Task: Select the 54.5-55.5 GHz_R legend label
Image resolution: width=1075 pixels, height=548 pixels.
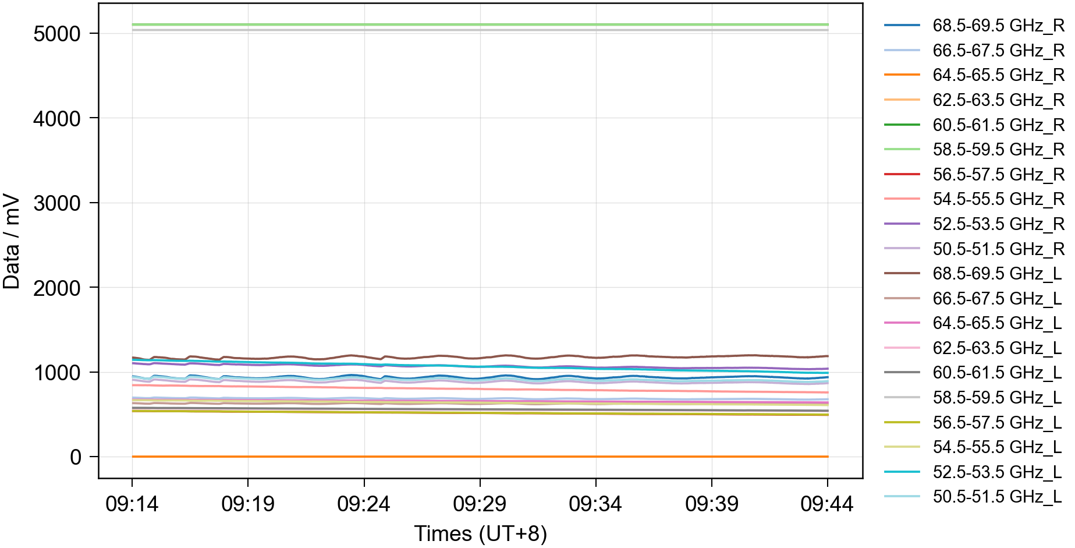Action: (998, 199)
